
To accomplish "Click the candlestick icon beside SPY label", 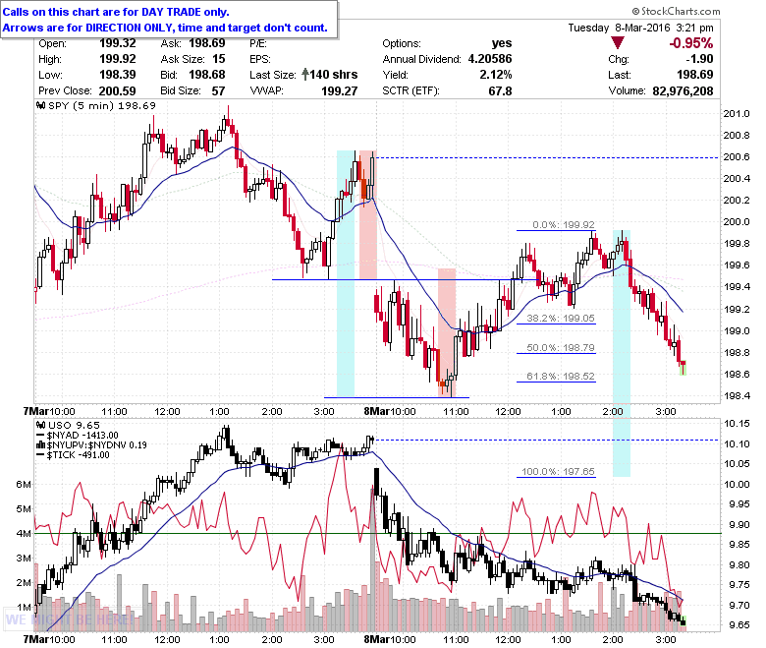I will (x=41, y=105).
